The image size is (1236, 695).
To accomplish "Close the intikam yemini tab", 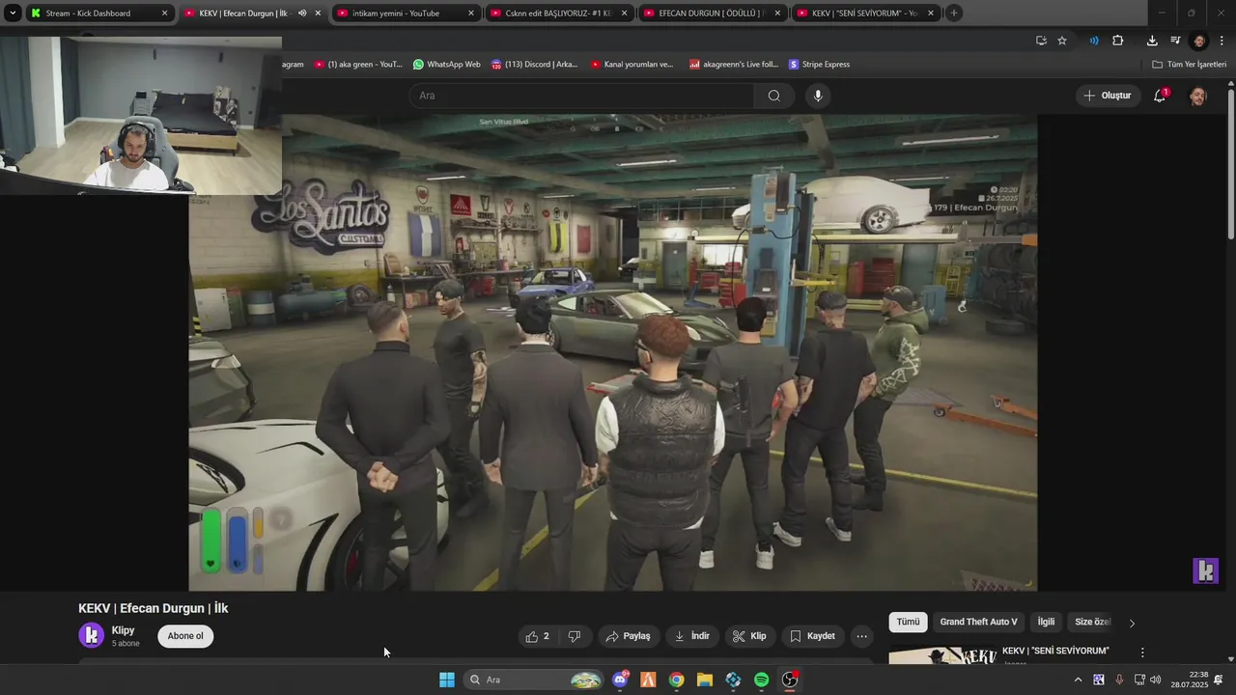I will pos(471,14).
